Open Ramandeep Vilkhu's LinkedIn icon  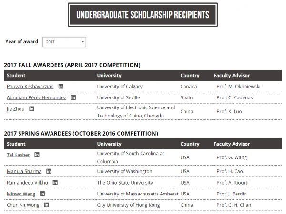click(x=55, y=182)
